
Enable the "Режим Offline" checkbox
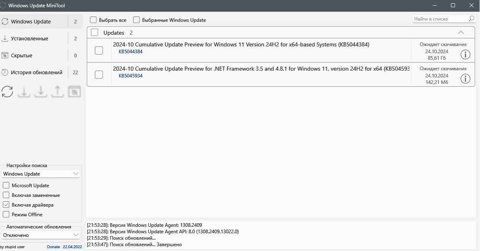click(x=6, y=215)
